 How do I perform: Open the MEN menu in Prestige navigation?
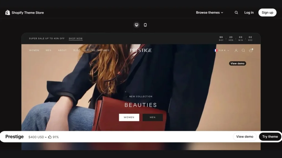[48, 50]
